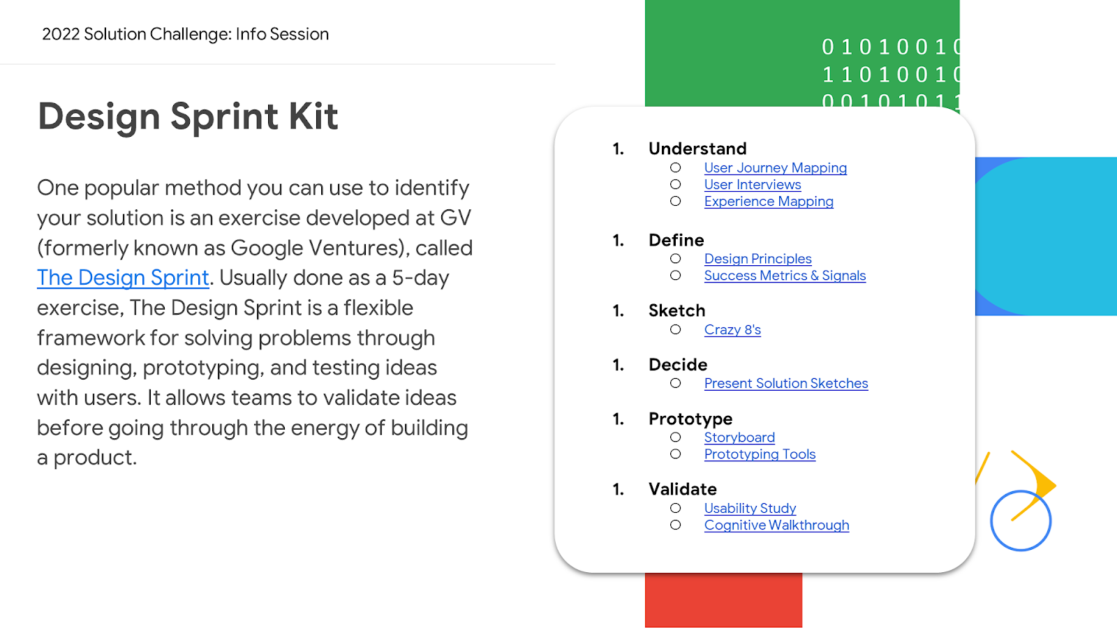This screenshot has height=628, width=1117.
Task: Click the Crazy 8's link
Action: click(732, 330)
